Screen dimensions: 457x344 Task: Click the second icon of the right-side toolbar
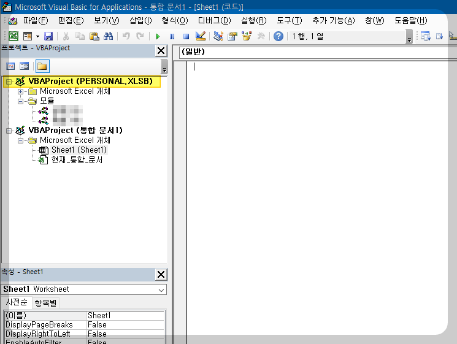click(x=439, y=36)
